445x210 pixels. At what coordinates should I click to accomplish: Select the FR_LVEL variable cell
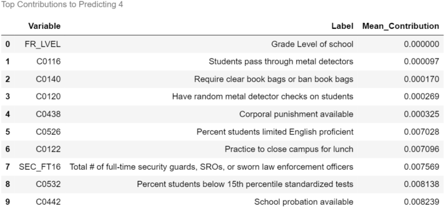click(43, 44)
